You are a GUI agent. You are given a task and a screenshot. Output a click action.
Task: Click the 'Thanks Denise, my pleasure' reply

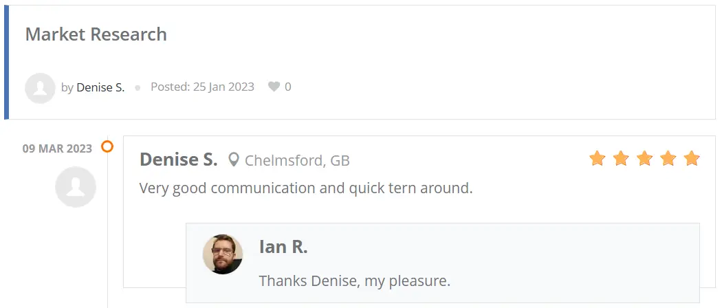(355, 280)
